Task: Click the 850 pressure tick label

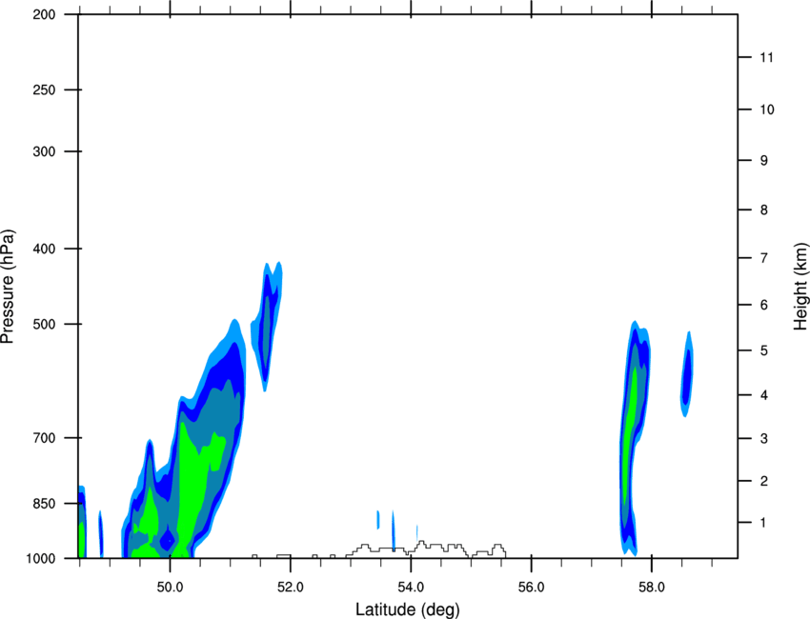Action: tap(44, 504)
